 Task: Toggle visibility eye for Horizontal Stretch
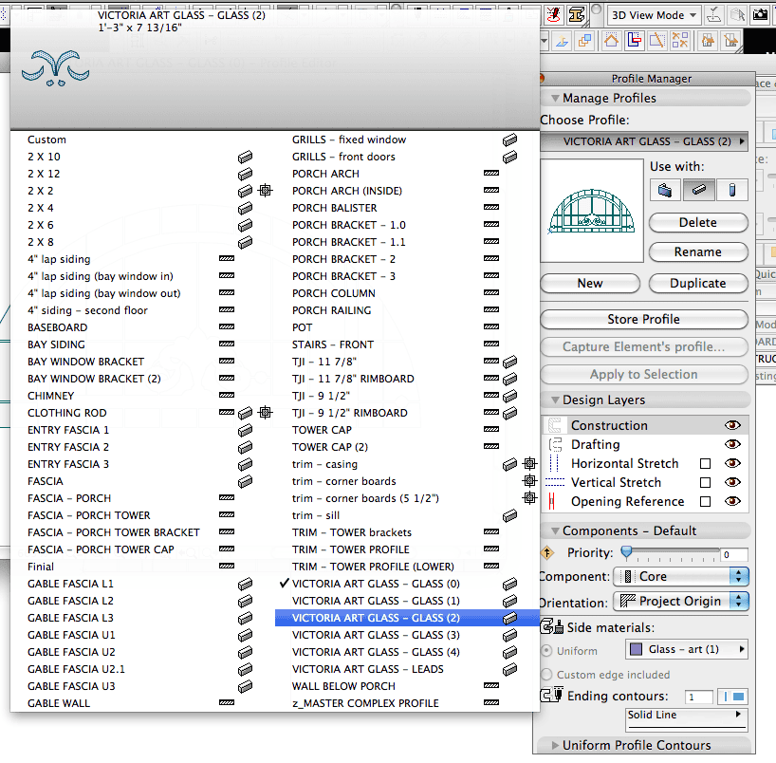tap(732, 463)
